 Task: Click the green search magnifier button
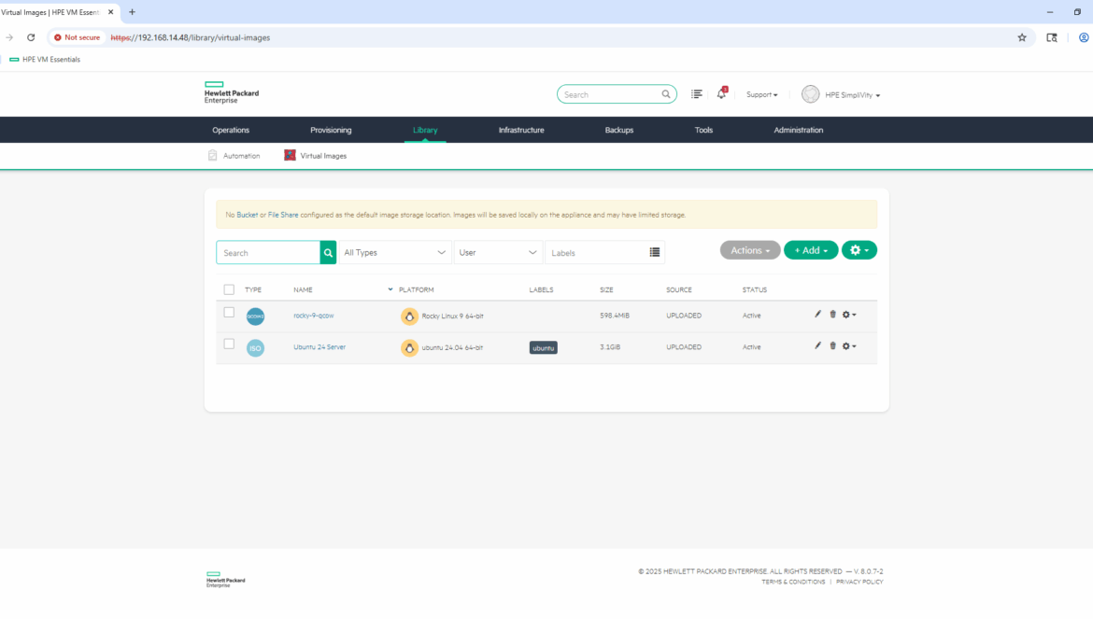coord(328,253)
